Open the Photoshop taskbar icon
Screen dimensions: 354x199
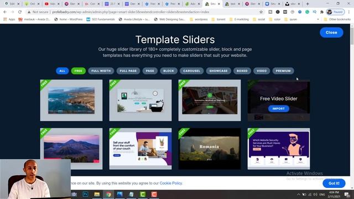click(x=86, y=194)
